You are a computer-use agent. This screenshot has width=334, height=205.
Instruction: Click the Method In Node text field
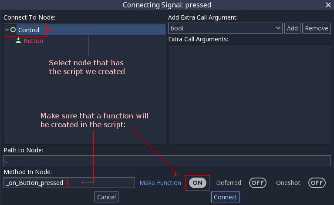tap(69, 183)
